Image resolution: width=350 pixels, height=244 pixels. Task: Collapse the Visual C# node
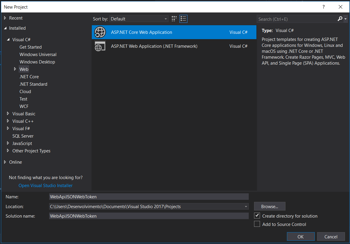8,39
